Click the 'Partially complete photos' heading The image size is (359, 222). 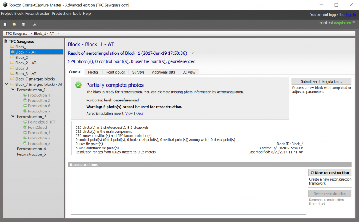(115, 85)
